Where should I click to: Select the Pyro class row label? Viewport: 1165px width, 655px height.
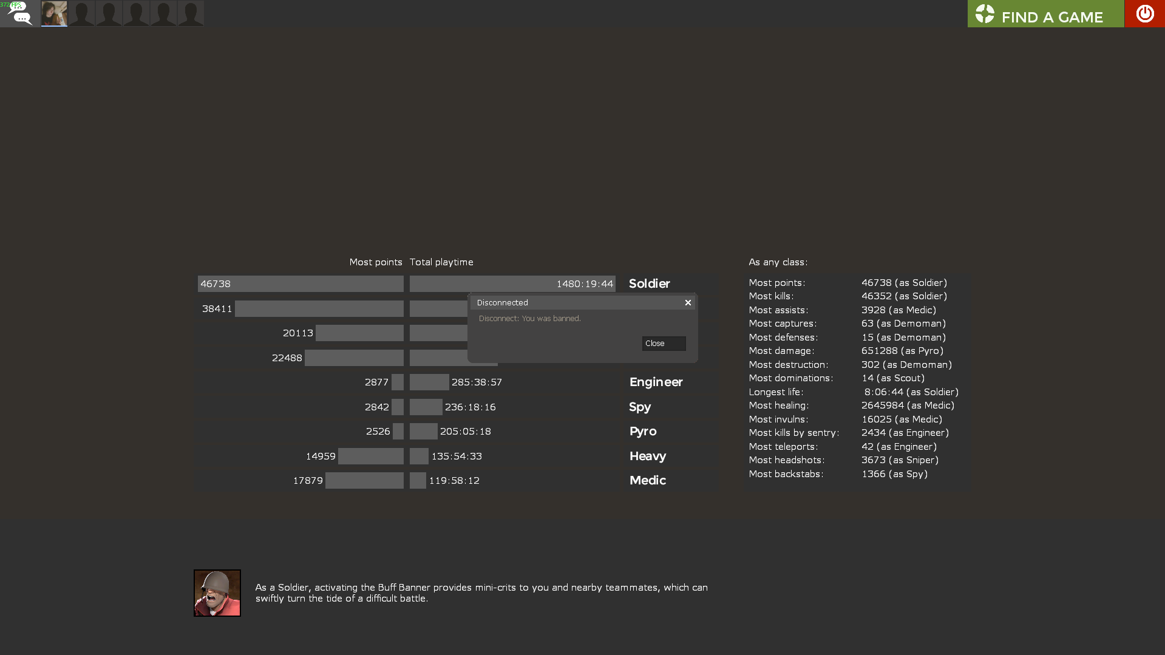[x=643, y=431]
